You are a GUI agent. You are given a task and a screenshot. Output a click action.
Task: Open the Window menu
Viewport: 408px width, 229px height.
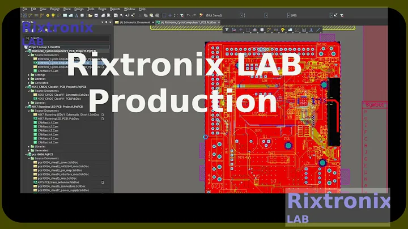coord(129,9)
